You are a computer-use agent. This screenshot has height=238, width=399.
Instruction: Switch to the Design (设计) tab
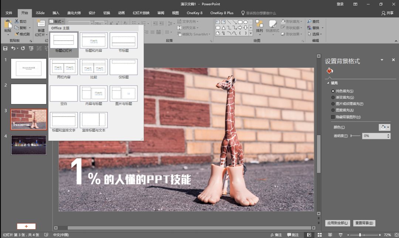[92, 13]
